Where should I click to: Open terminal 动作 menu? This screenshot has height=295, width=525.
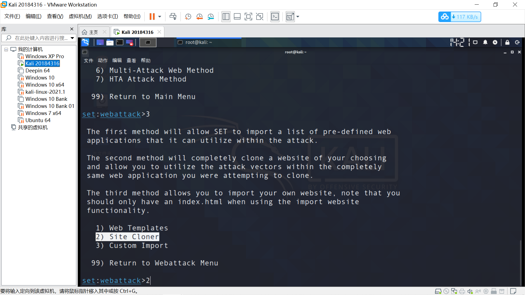tap(103, 60)
